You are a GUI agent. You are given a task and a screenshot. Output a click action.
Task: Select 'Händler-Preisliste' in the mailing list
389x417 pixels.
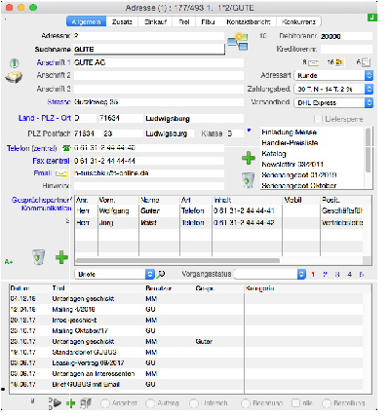point(290,143)
